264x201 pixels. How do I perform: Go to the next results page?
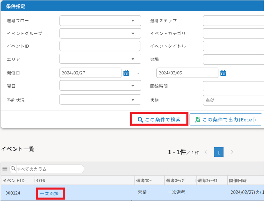(x=232, y=152)
